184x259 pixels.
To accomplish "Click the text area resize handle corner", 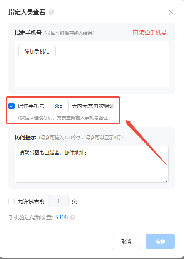I will point(167,181).
